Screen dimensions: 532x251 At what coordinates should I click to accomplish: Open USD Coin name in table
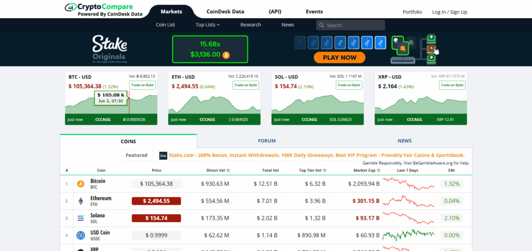click(x=100, y=233)
